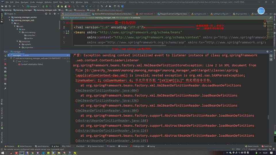Click the locate target icon in Project panel
Viewport: 276px width, 155px height.
[x=46, y=14]
